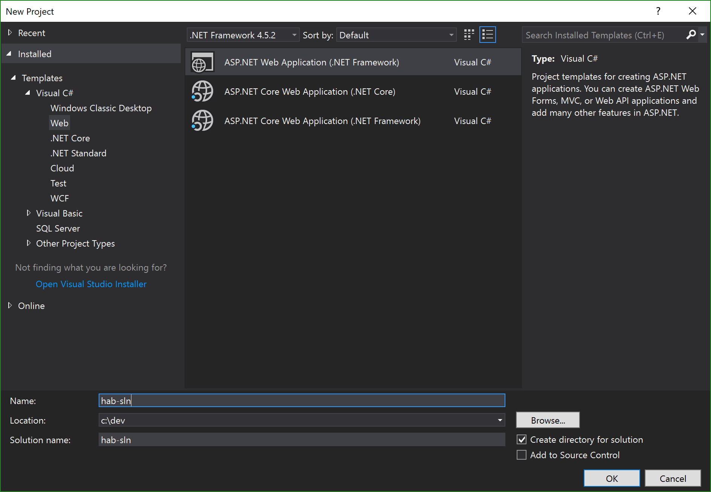
Task: Open the Location path dropdown arrow
Action: (x=500, y=420)
